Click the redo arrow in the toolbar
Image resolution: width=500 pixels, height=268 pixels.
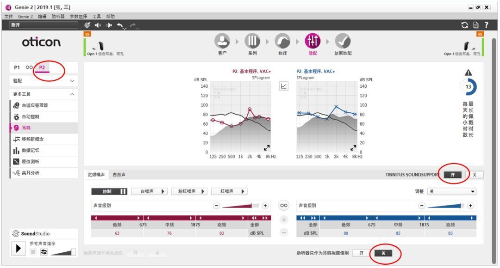pos(133,25)
